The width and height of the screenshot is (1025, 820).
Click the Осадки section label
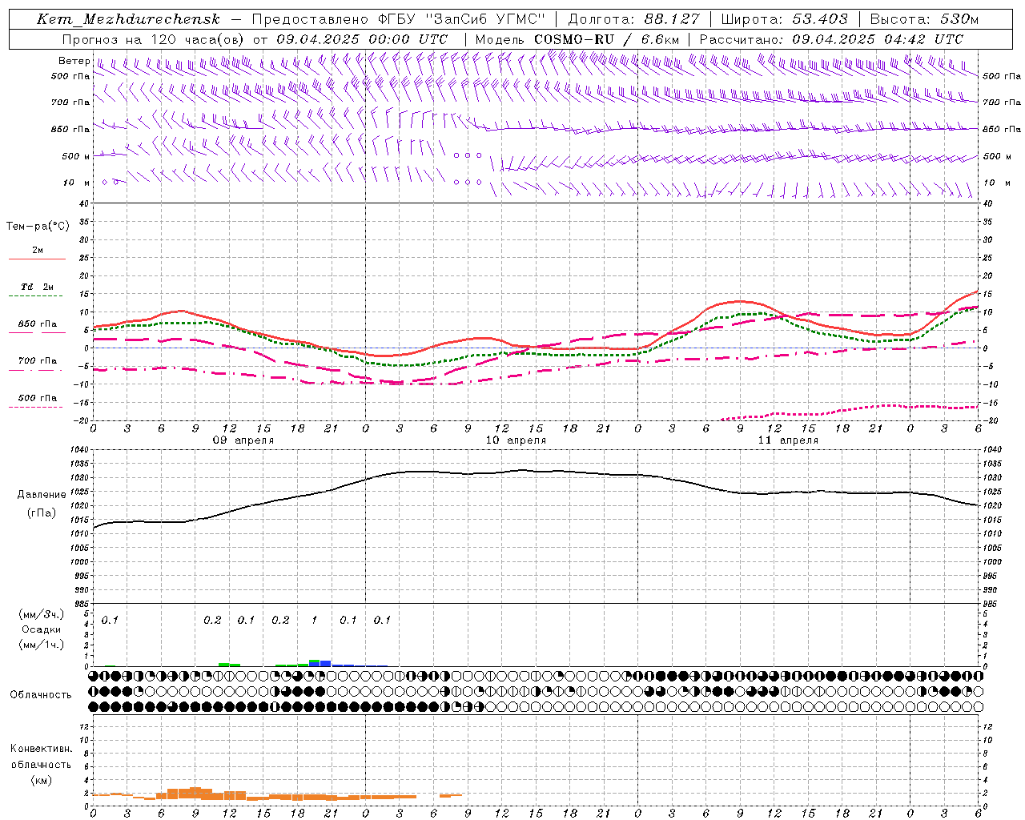pos(41,629)
